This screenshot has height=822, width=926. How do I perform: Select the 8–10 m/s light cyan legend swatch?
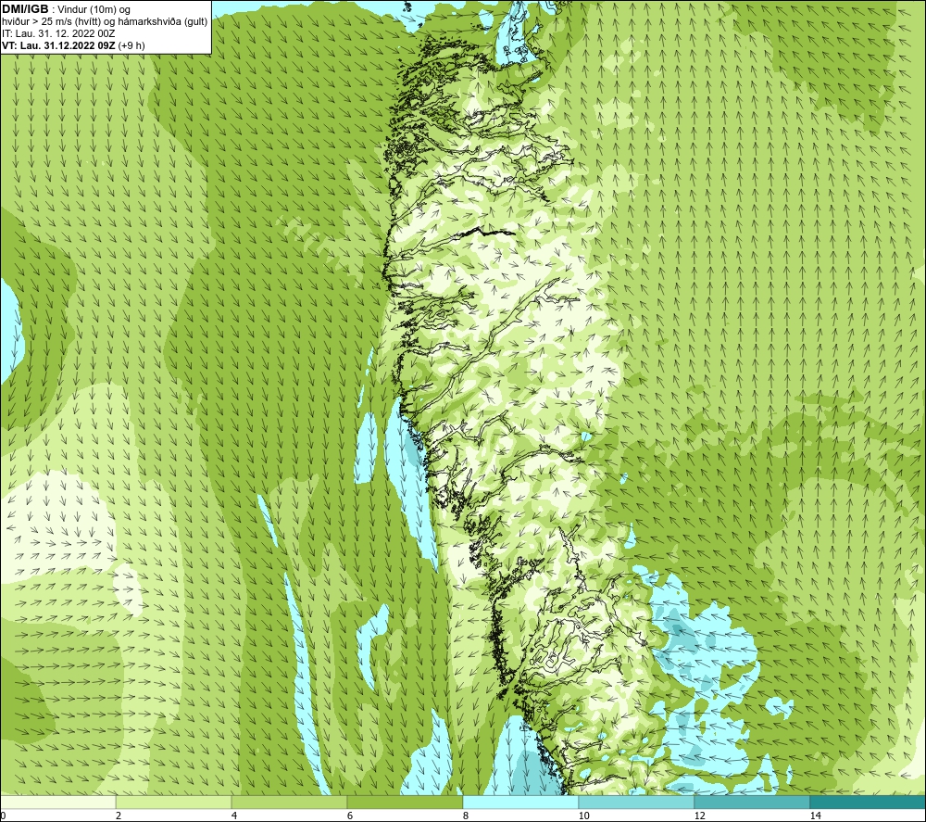click(520, 802)
